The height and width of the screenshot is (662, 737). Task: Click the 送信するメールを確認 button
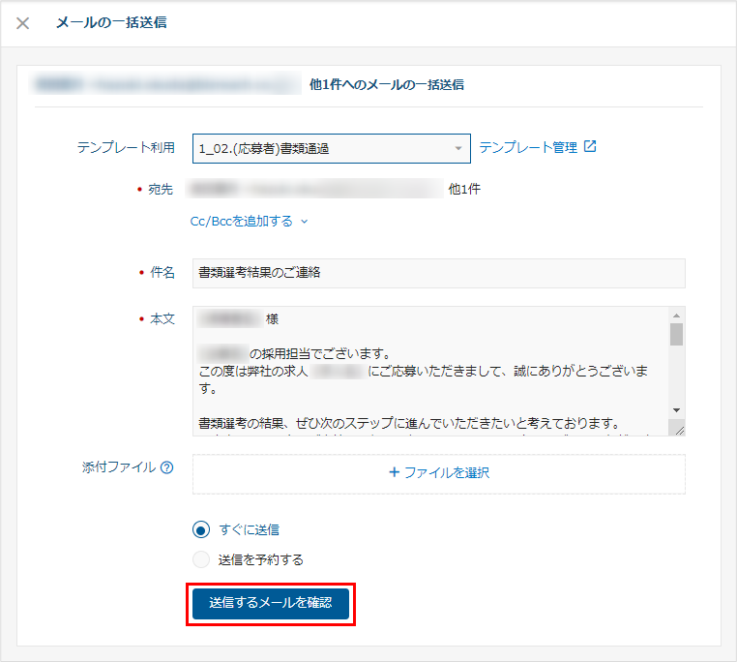point(271,604)
